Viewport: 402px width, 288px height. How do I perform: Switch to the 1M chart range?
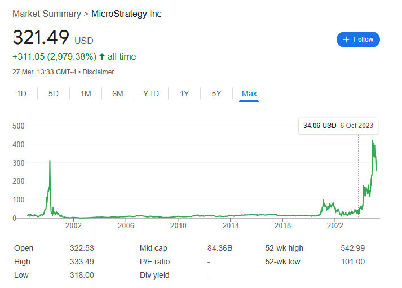(x=86, y=94)
